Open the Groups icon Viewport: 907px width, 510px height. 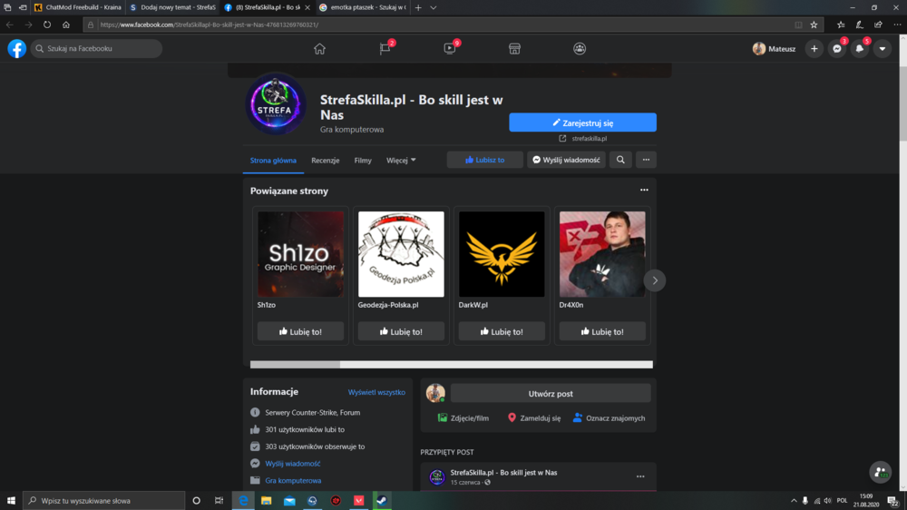pos(579,49)
